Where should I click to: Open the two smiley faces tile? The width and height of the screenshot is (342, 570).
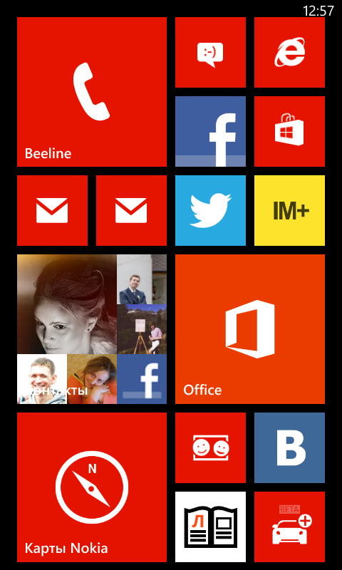210,447
